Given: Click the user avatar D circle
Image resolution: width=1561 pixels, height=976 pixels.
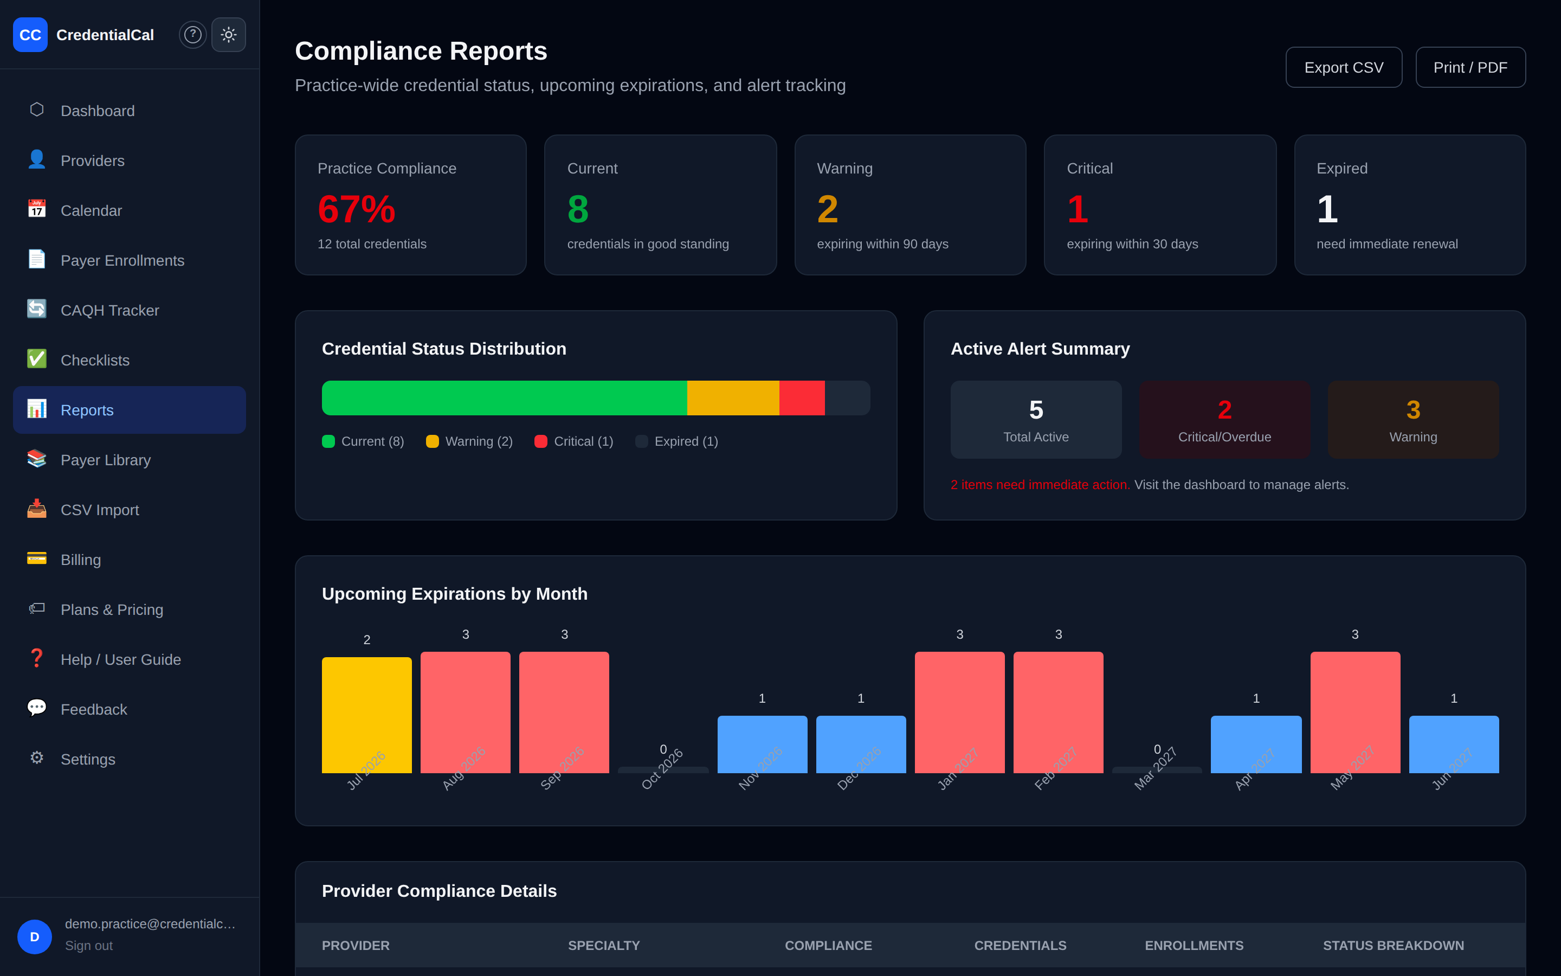Looking at the screenshot, I should 35,936.
